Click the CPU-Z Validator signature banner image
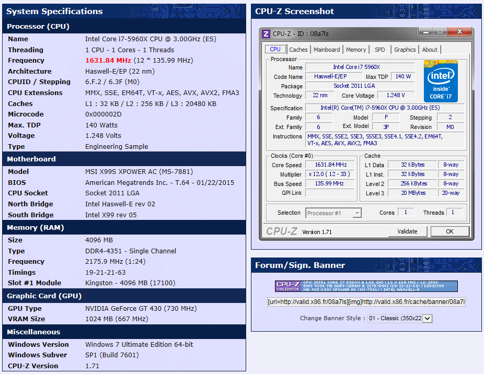This screenshot has height=374, width=484. 366,286
